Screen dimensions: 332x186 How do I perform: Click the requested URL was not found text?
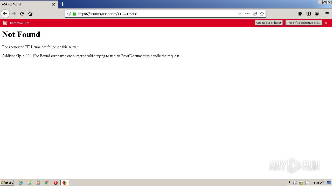click(x=40, y=47)
